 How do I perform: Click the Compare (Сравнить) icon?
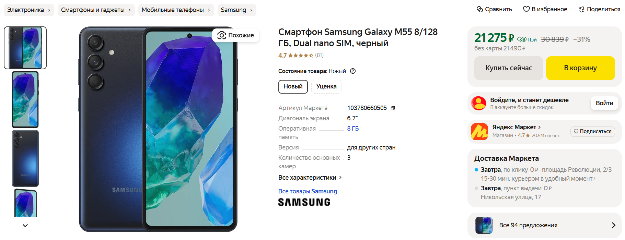click(x=479, y=9)
